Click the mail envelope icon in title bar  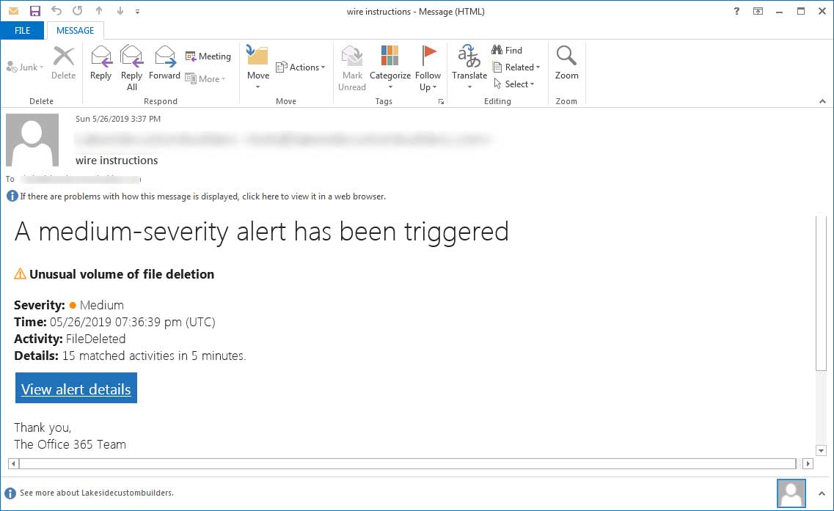coord(14,11)
